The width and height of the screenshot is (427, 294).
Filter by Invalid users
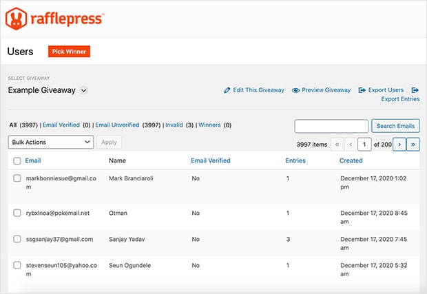(174, 125)
